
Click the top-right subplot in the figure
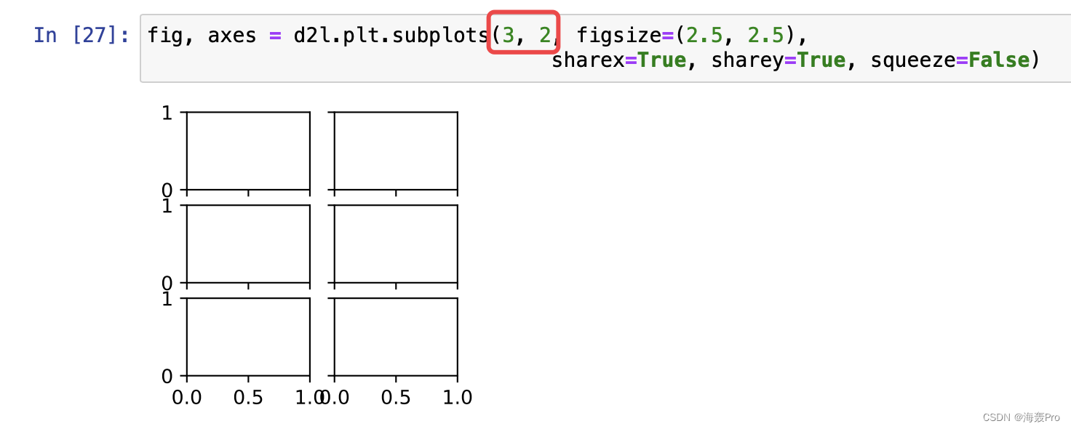coord(396,151)
